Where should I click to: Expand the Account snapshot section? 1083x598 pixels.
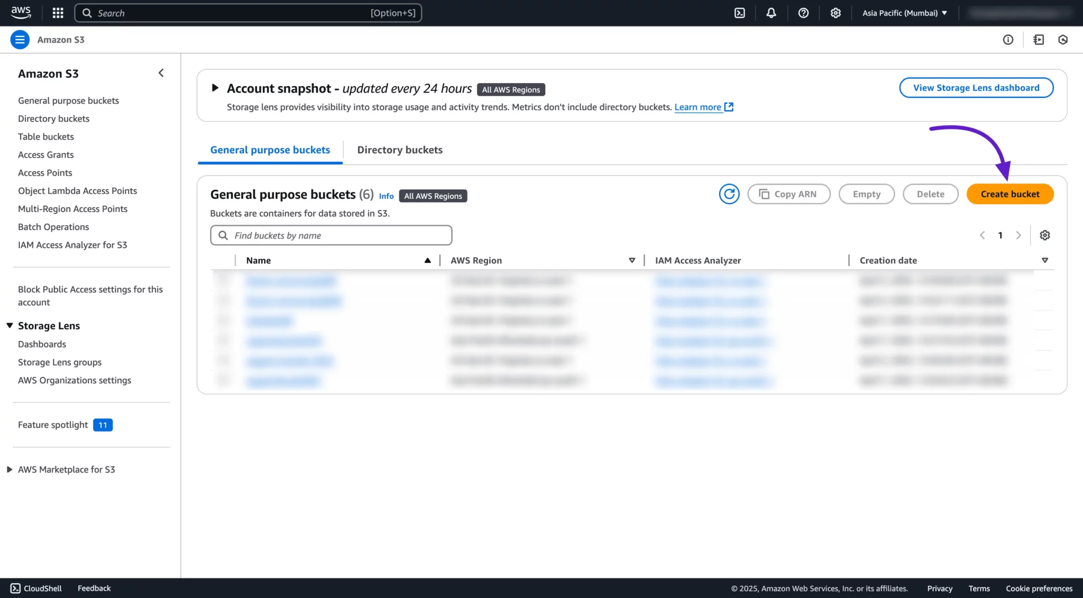pos(215,88)
